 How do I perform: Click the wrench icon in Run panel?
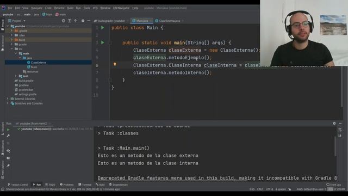pyautogui.click(x=8, y=136)
